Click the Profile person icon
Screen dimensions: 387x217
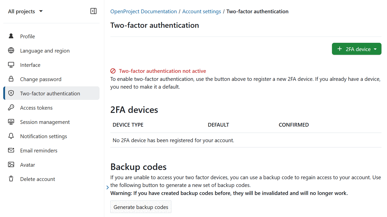click(11, 36)
